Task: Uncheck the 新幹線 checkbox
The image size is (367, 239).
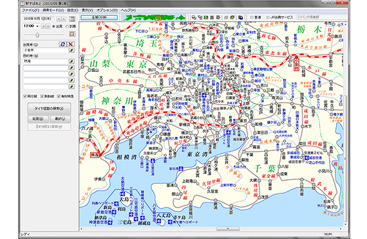Action: click(42, 96)
